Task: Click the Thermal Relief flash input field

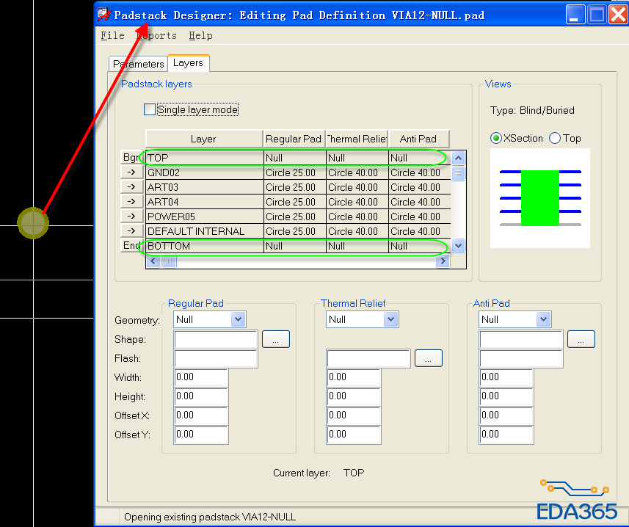Action: (368, 359)
